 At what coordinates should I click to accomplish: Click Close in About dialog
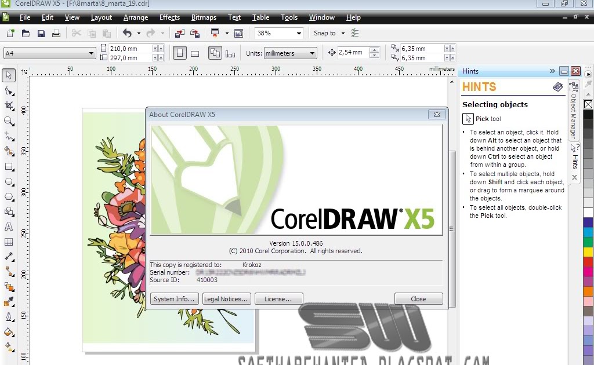coord(418,299)
